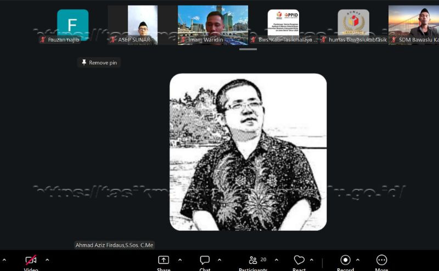This screenshot has height=271, width=439.
Task: Start recording with Record icon
Action: (x=345, y=260)
